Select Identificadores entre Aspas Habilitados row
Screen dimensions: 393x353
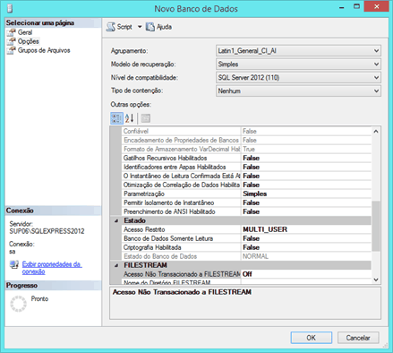[246, 167]
